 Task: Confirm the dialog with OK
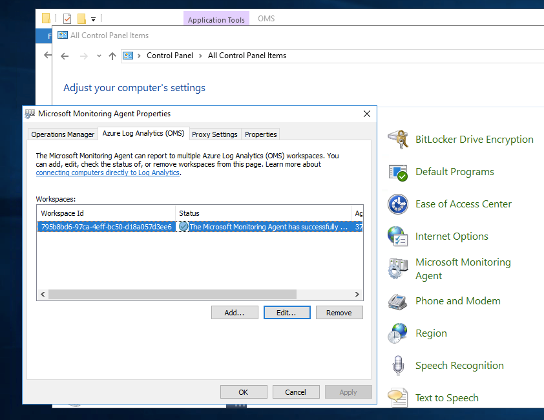coord(244,392)
